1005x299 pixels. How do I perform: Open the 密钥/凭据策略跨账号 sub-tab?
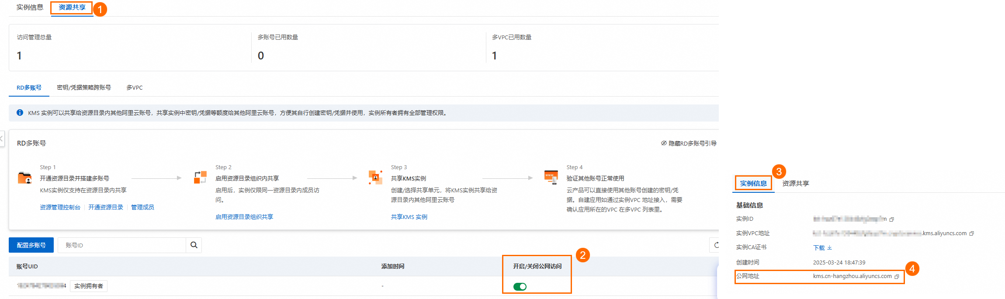click(84, 87)
